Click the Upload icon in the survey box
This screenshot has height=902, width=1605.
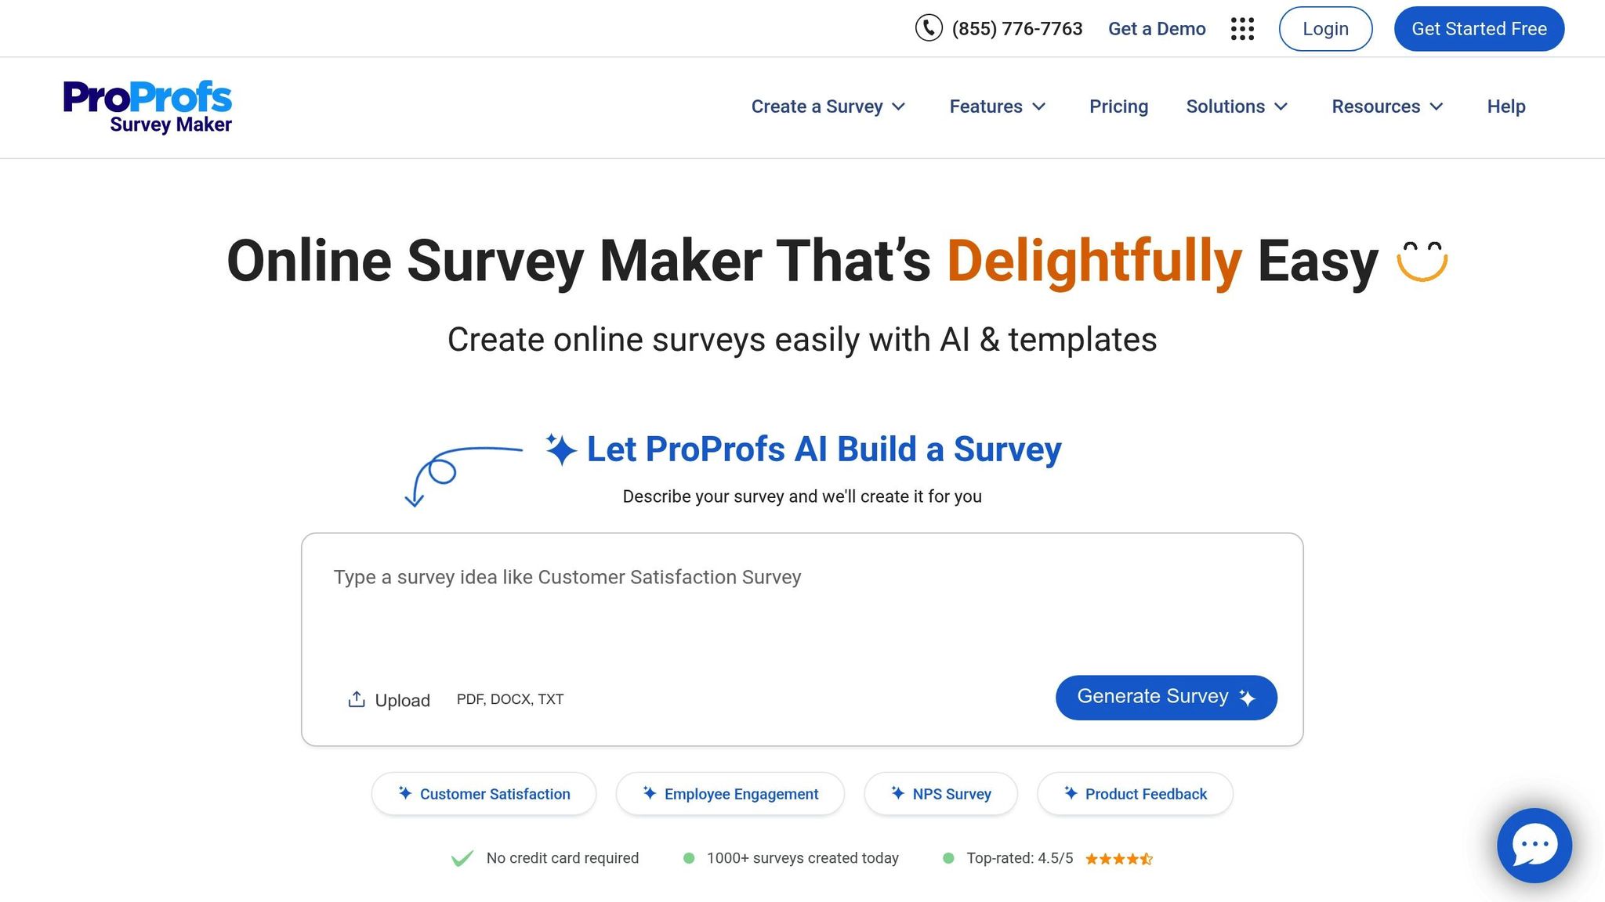357,698
